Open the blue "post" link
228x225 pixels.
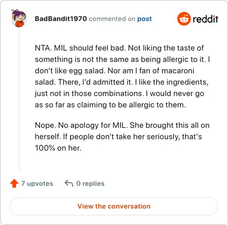coord(145,19)
